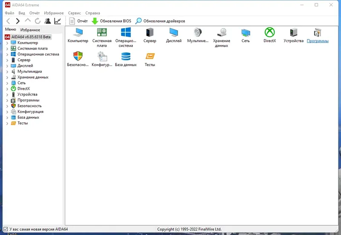Viewport: 341px width, 235px height.
Task: Click the refresh toolbar icon
Action: [x=38, y=21]
